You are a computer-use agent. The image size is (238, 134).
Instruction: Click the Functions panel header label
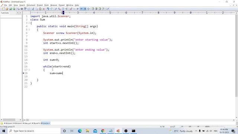(x=5, y=13)
